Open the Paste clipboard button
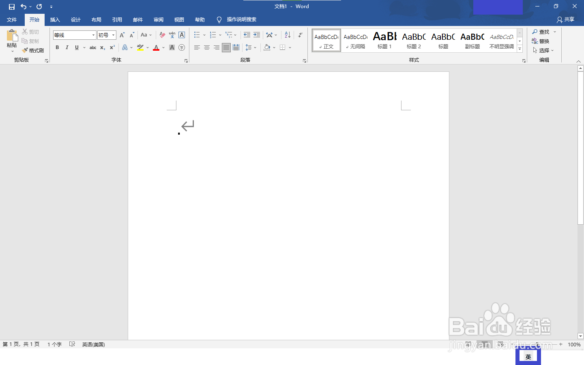 click(x=12, y=41)
